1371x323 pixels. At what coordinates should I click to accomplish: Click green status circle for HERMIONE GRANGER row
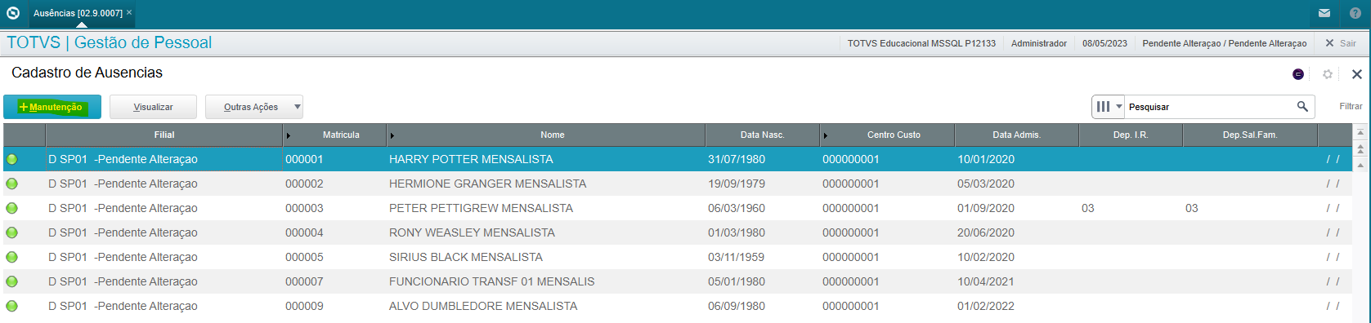11,184
